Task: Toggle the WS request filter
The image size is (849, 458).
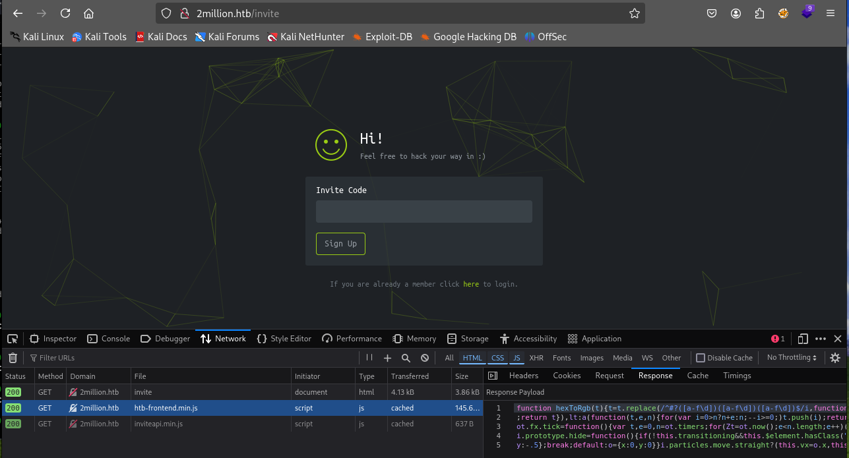Action: tap(647, 358)
